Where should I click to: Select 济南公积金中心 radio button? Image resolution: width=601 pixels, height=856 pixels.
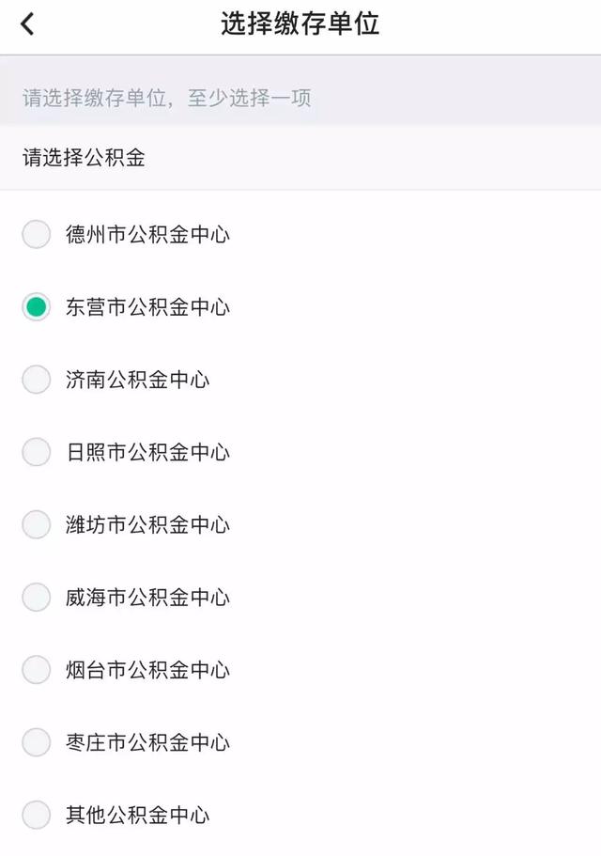pos(35,381)
